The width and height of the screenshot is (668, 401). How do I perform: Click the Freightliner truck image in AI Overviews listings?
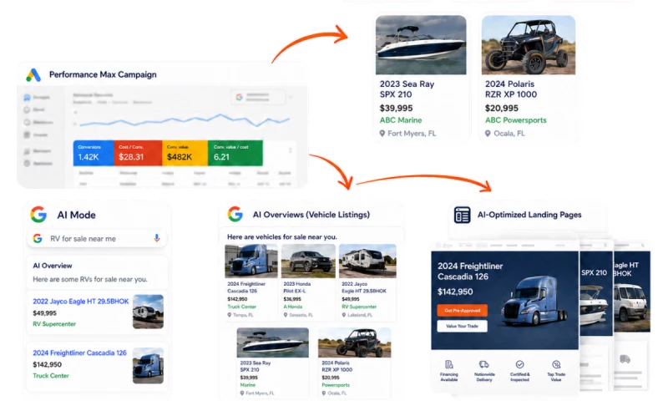251,261
